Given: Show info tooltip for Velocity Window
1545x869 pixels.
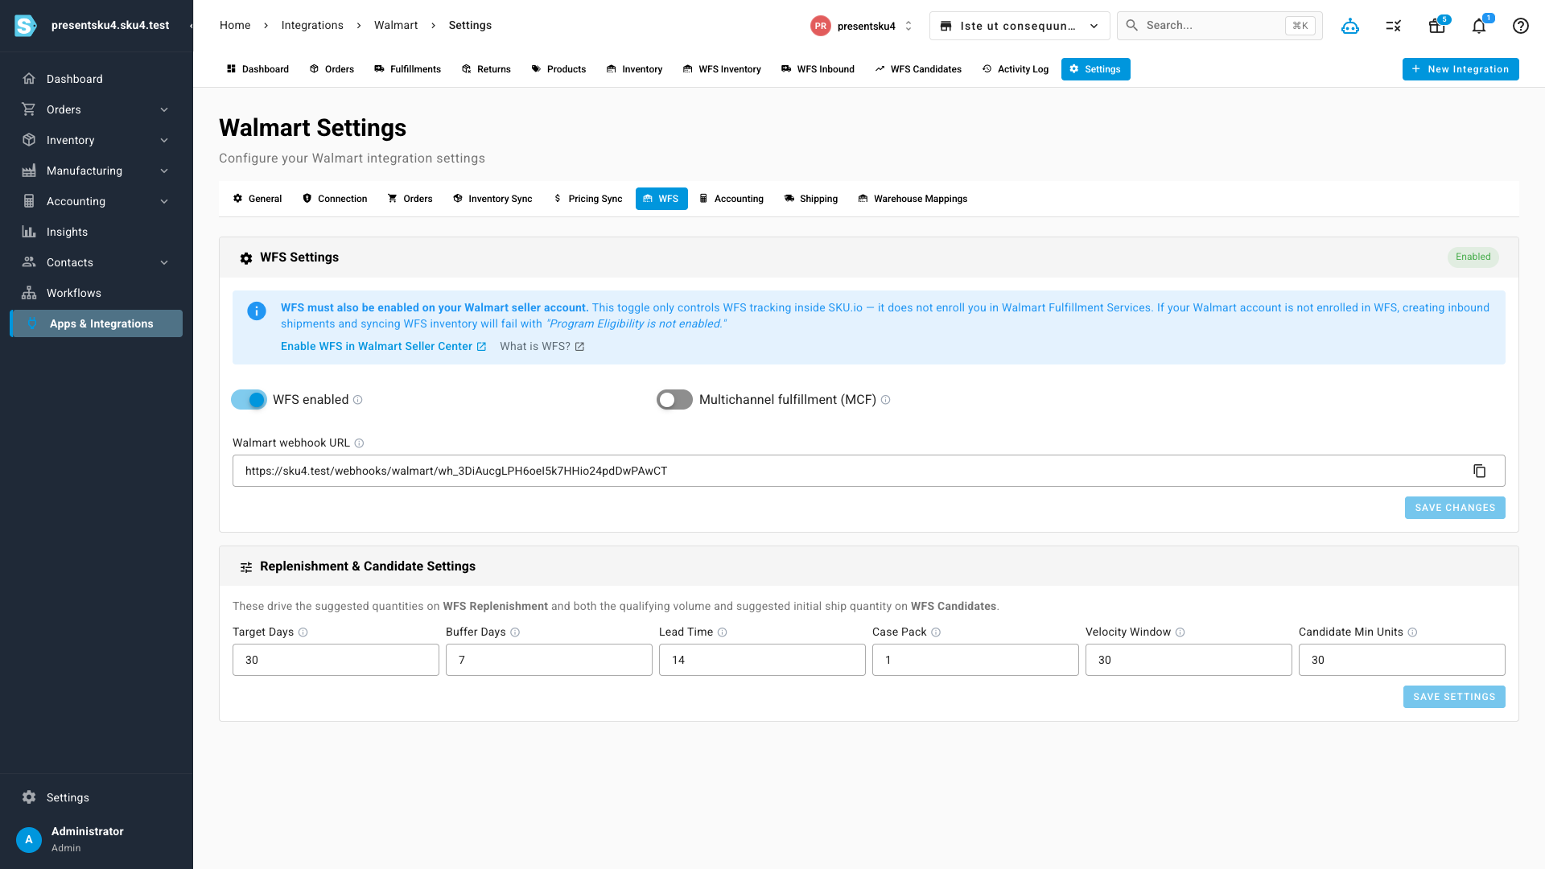Looking at the screenshot, I should (1180, 632).
